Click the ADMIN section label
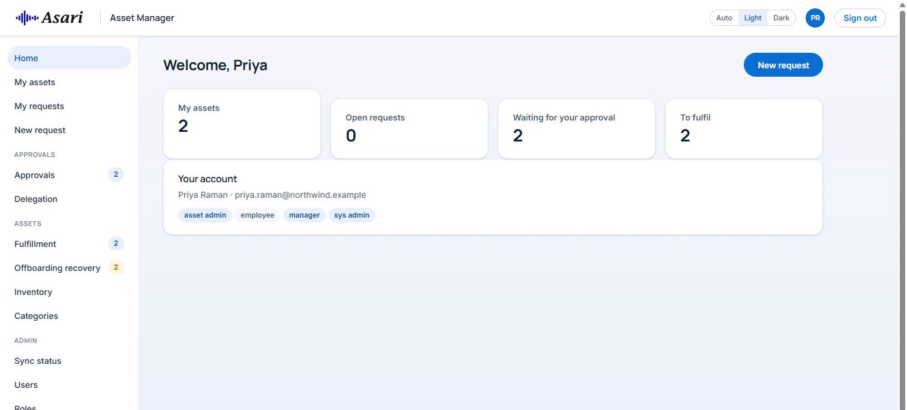This screenshot has height=410, width=907. pyautogui.click(x=26, y=340)
